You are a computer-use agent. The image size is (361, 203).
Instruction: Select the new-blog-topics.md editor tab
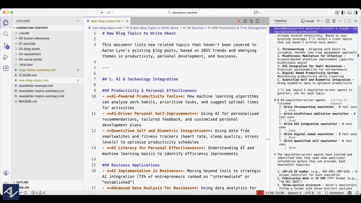pyautogui.click(x=107, y=21)
